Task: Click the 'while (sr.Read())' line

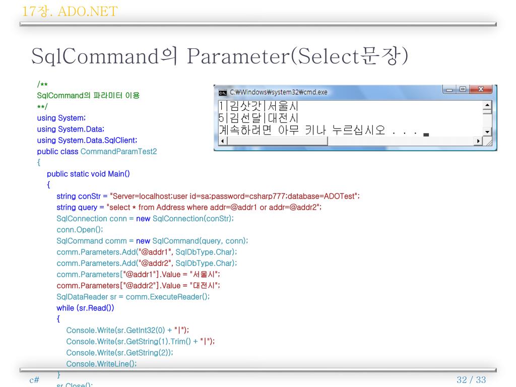Action: click(x=85, y=308)
